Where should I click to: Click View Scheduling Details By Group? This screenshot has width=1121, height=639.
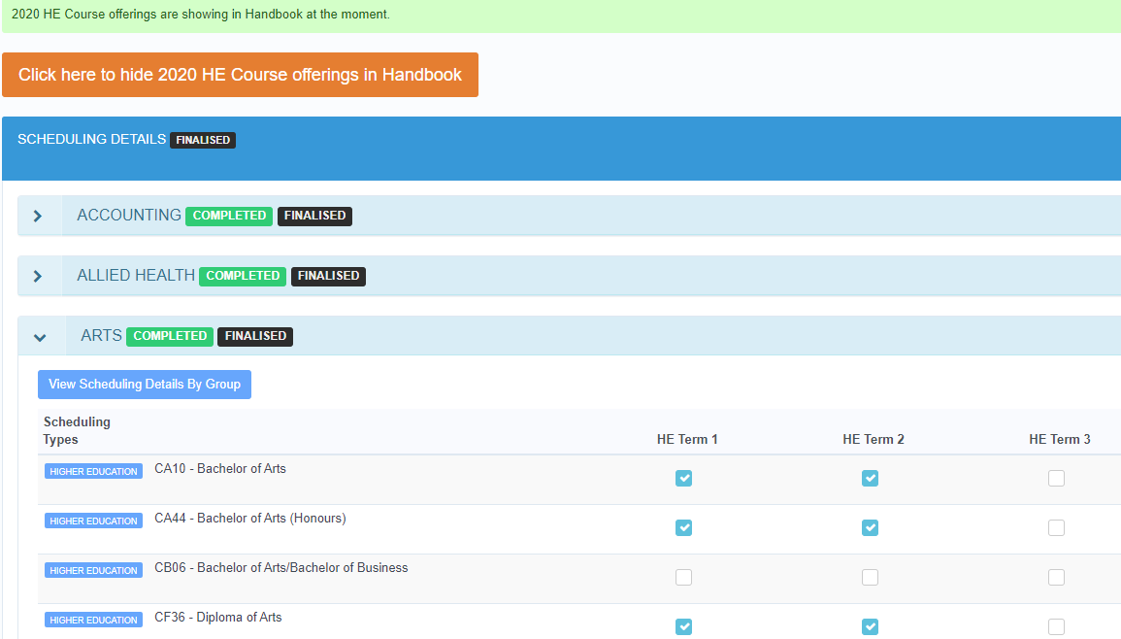(145, 385)
